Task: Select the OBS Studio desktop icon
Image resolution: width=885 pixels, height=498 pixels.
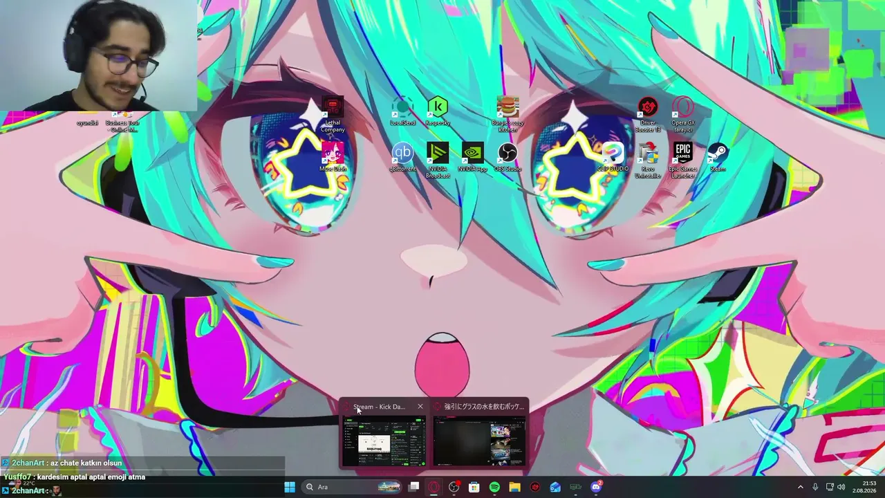Action: point(507,157)
